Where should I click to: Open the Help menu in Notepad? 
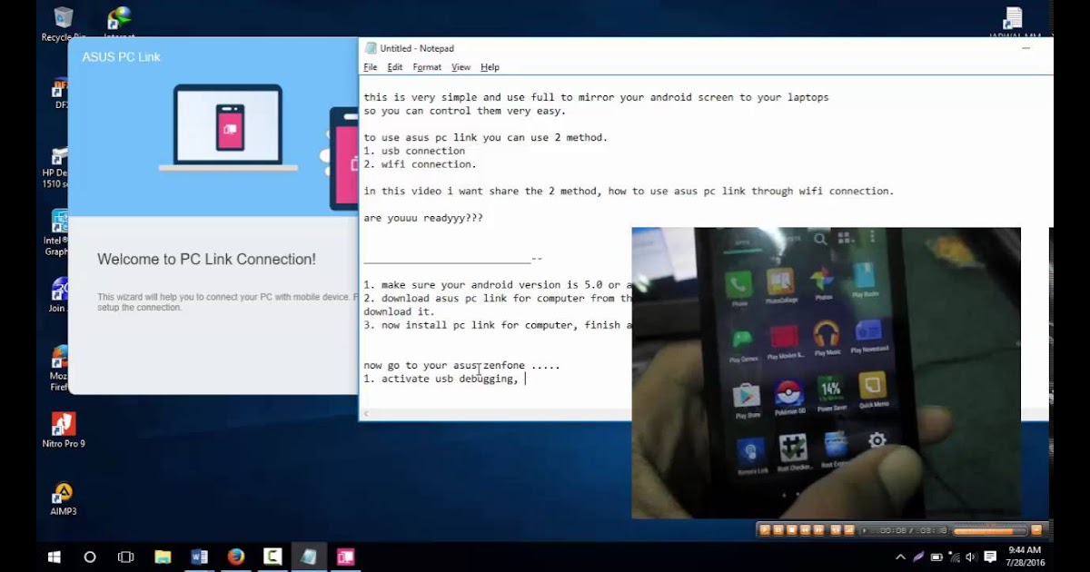click(x=490, y=67)
